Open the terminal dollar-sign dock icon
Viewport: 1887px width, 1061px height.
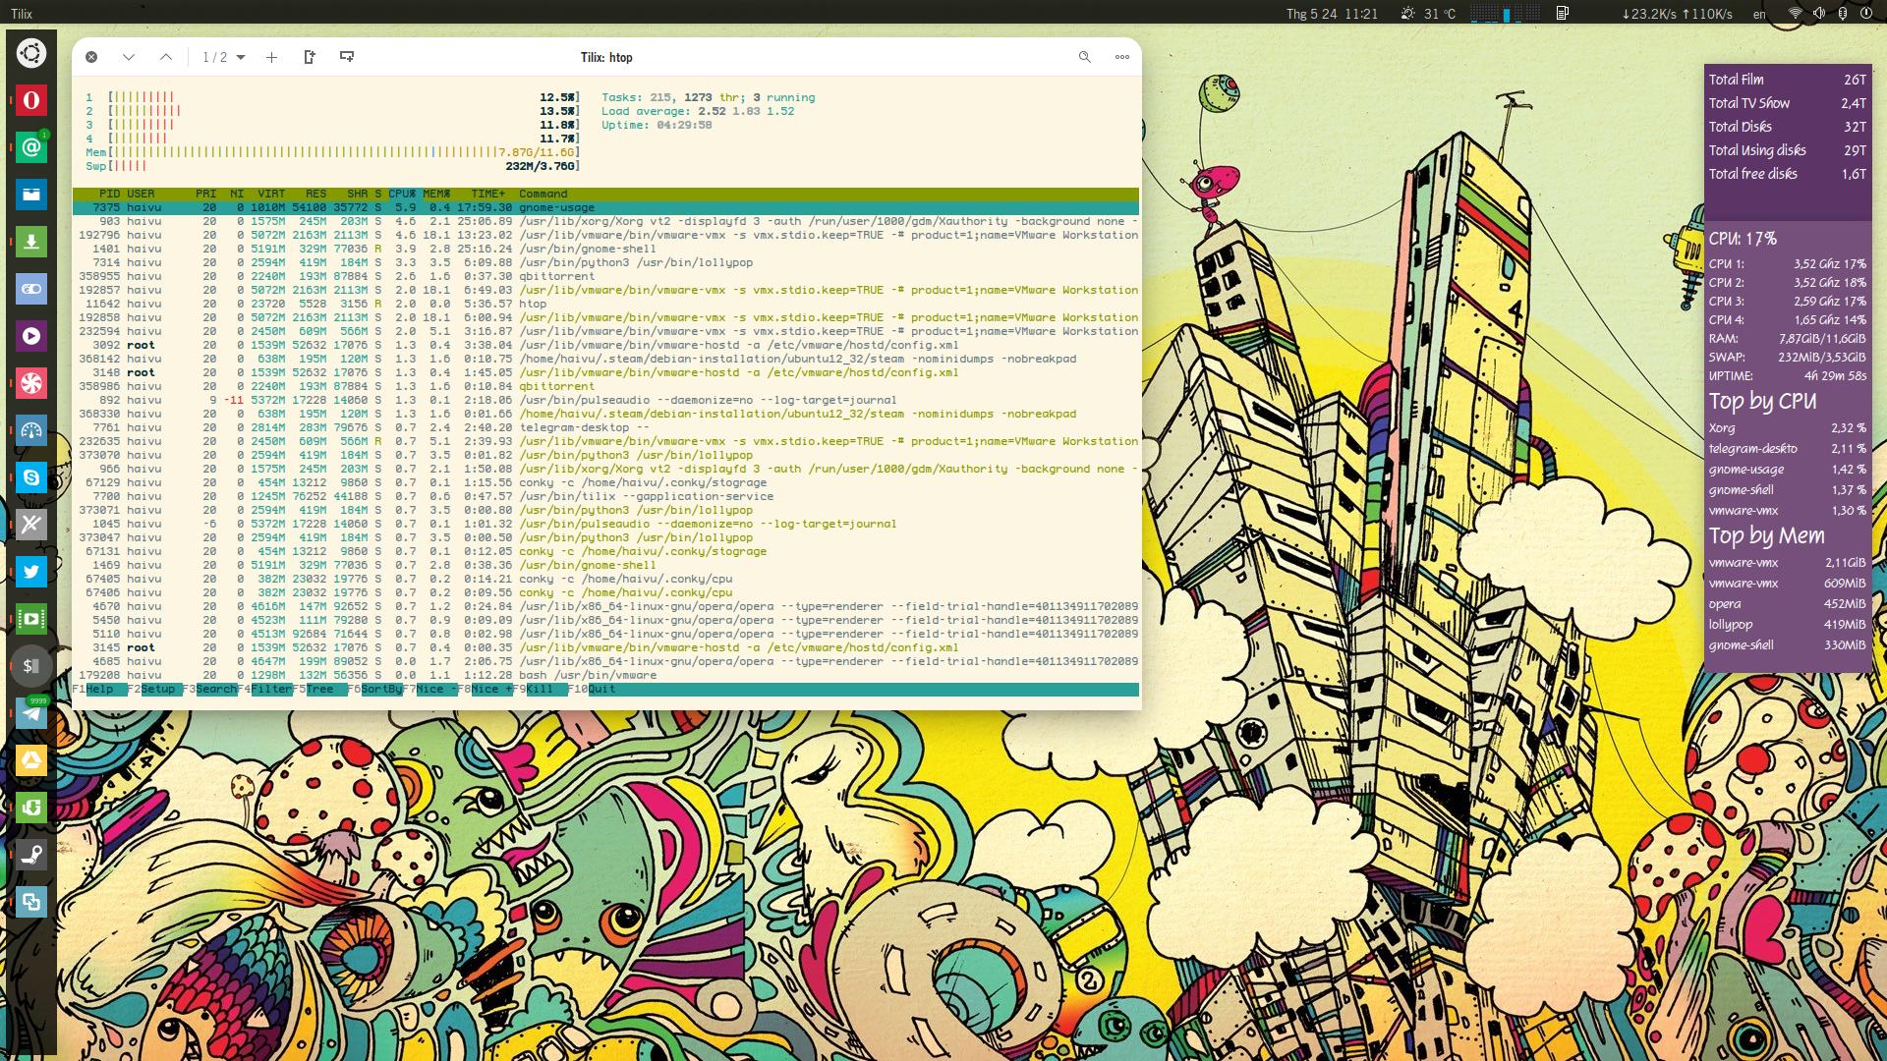tap(30, 666)
